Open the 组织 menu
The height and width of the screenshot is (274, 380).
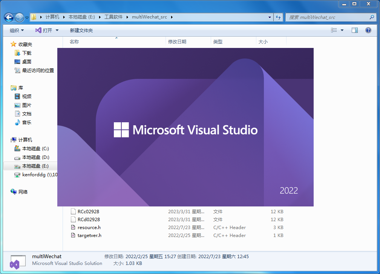(17, 30)
